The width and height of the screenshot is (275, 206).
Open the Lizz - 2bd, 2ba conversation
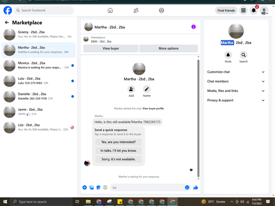pos(38,127)
